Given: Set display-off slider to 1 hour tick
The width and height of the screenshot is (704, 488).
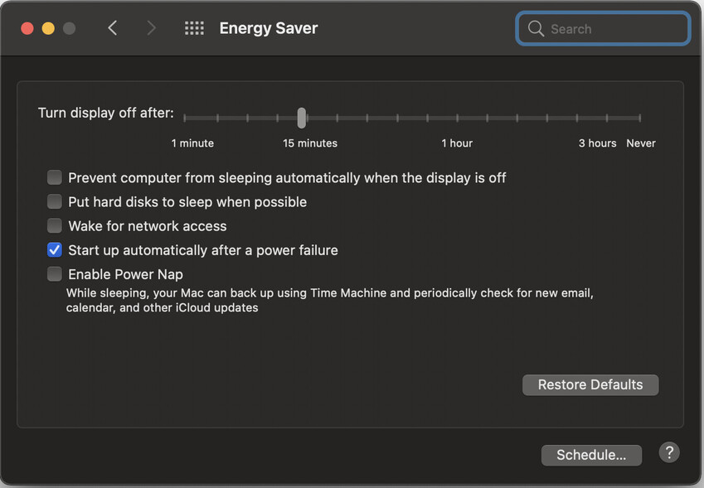Looking at the screenshot, I should [457, 118].
